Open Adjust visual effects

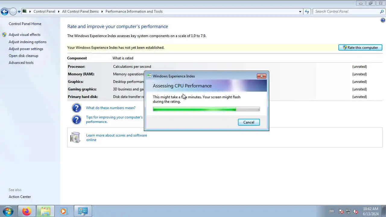[24, 35]
